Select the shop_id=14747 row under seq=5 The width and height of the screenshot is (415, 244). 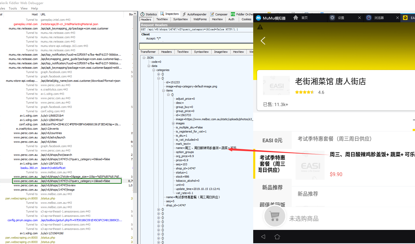pos(176,205)
